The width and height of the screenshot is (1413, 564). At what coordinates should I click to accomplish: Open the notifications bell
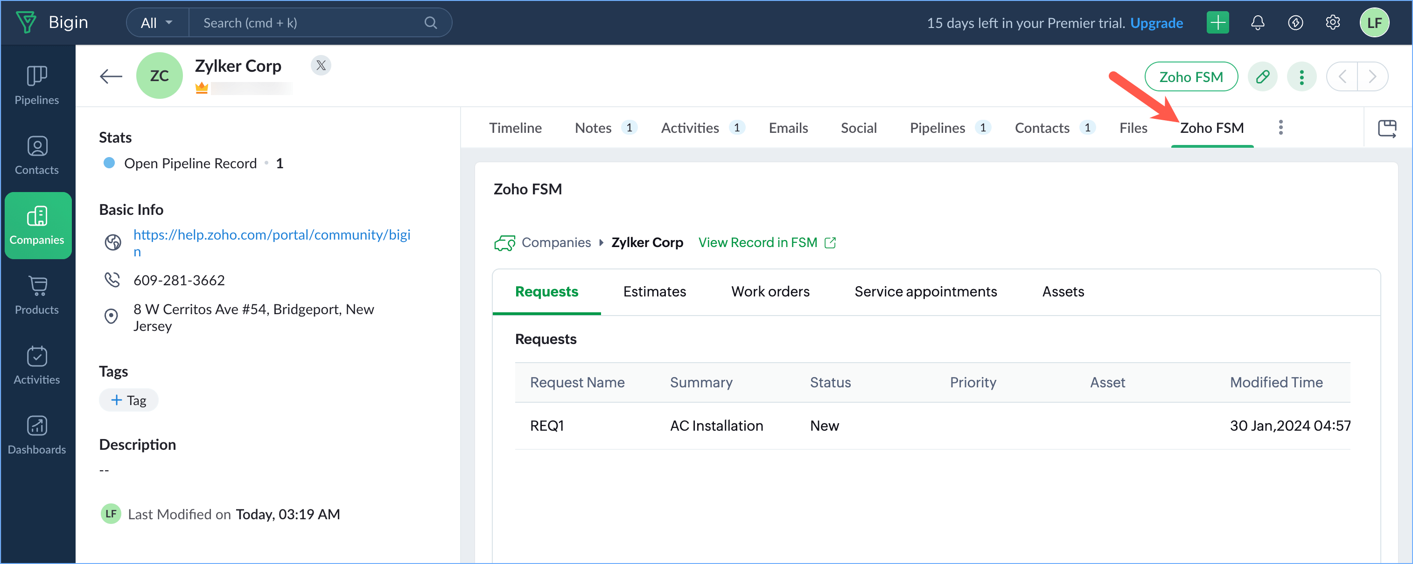[x=1257, y=22]
